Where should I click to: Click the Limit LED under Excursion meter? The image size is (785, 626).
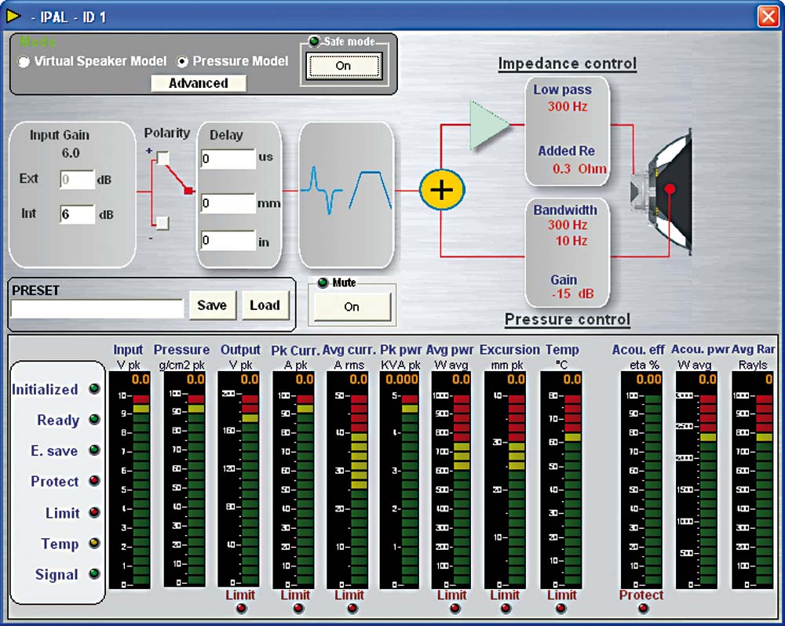pos(506,609)
